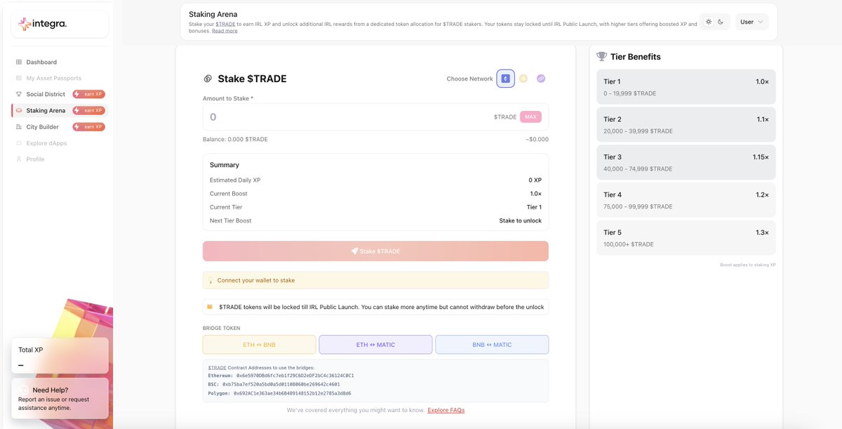Open the User dropdown
842x429 pixels.
click(x=751, y=22)
